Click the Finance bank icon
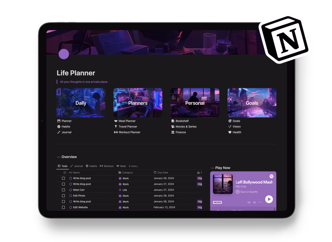 (173, 132)
